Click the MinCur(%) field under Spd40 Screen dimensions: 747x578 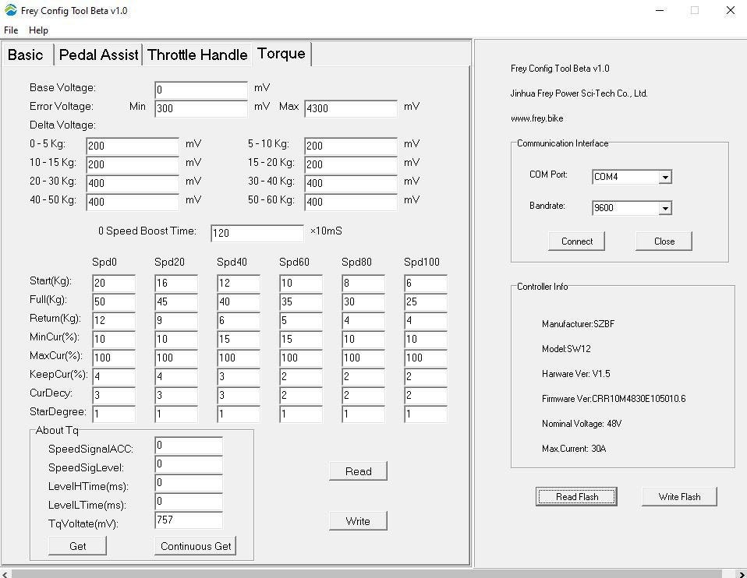coord(239,339)
